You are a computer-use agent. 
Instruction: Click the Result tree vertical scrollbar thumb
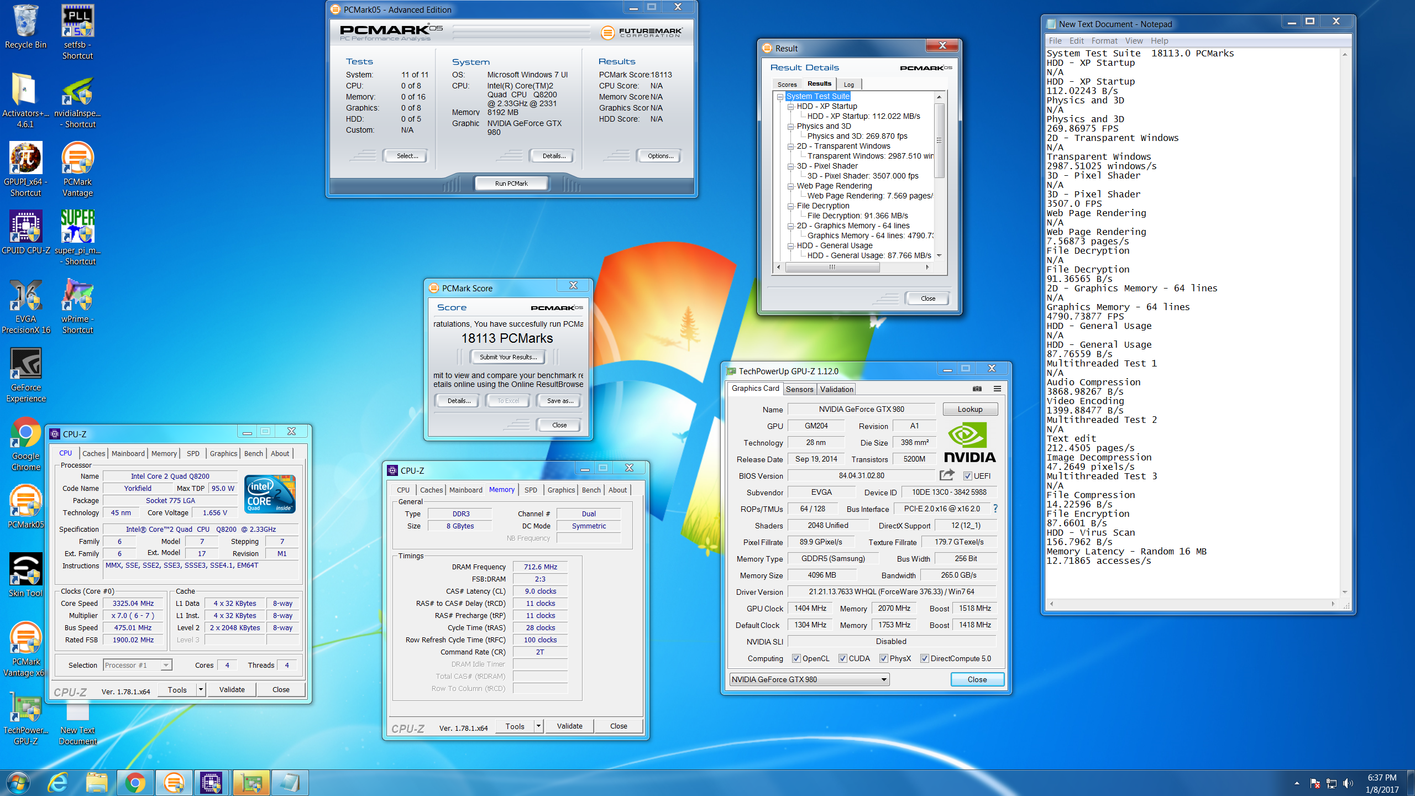point(939,140)
